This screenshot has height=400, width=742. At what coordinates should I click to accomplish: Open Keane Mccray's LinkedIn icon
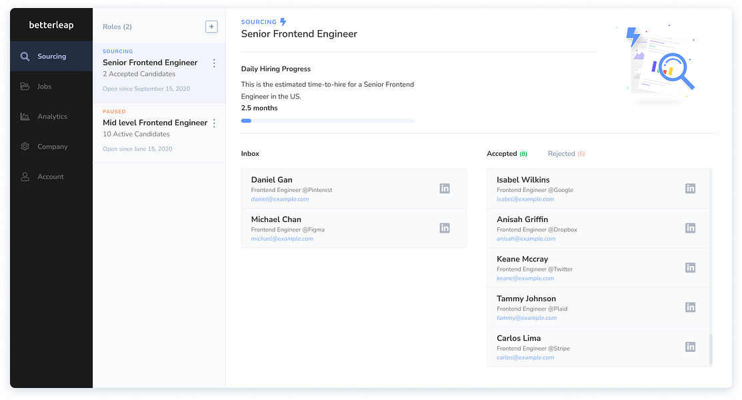pos(690,268)
